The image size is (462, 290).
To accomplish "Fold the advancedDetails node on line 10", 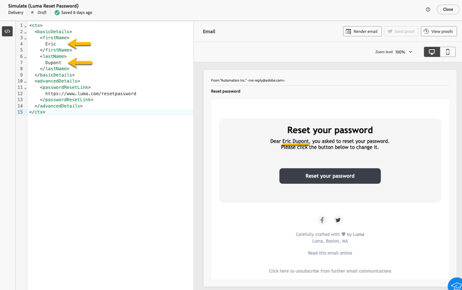I will click(25, 81).
